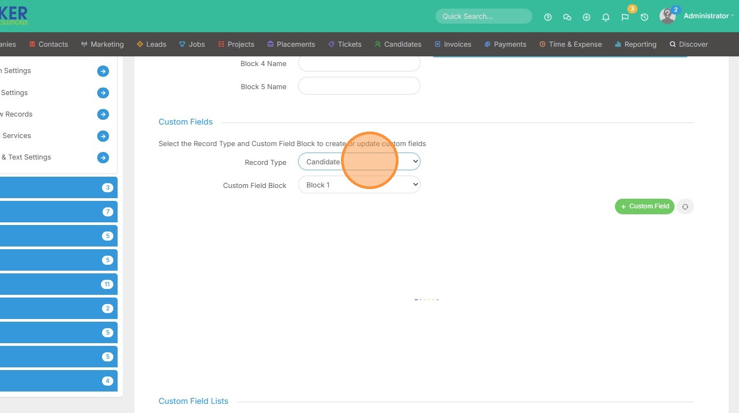The height and width of the screenshot is (413, 739).
Task: Open the '& Text Settings' sidebar item
Action: 26,157
